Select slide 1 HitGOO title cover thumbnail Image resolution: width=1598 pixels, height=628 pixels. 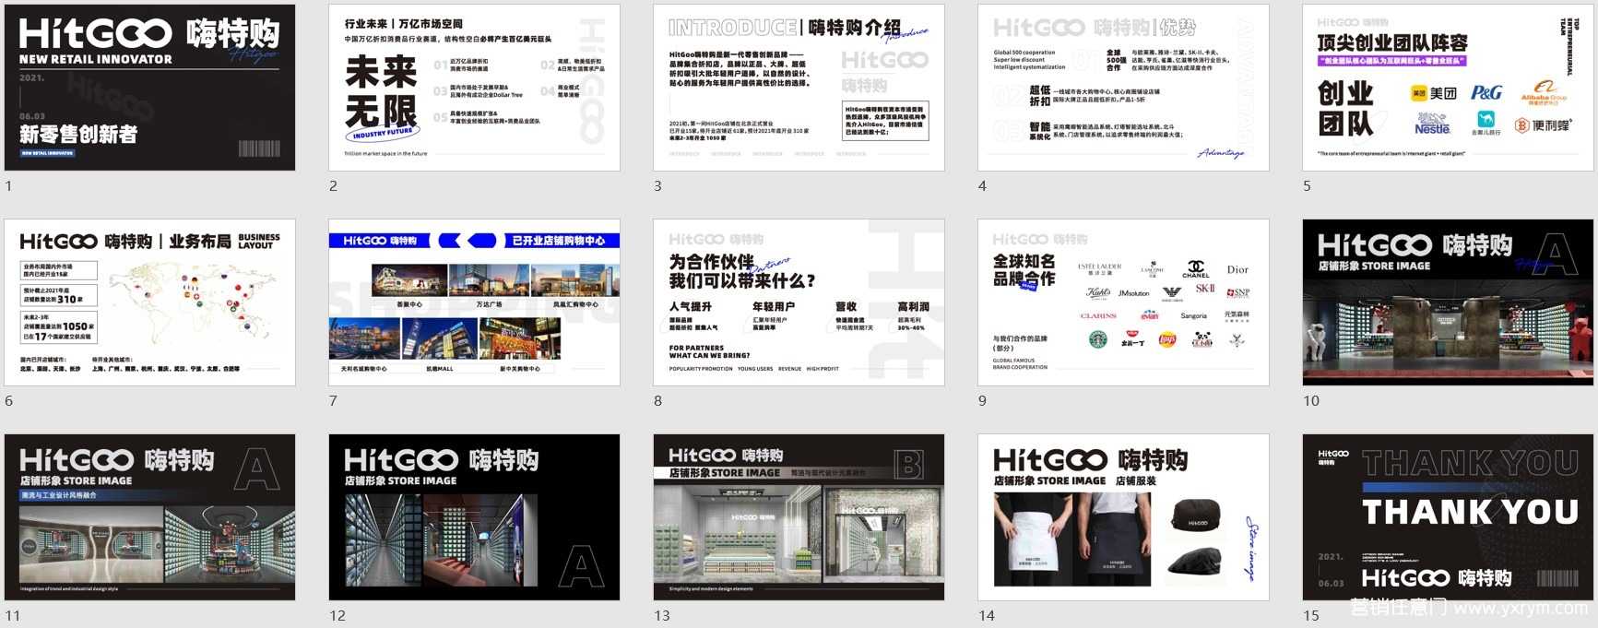coord(150,88)
